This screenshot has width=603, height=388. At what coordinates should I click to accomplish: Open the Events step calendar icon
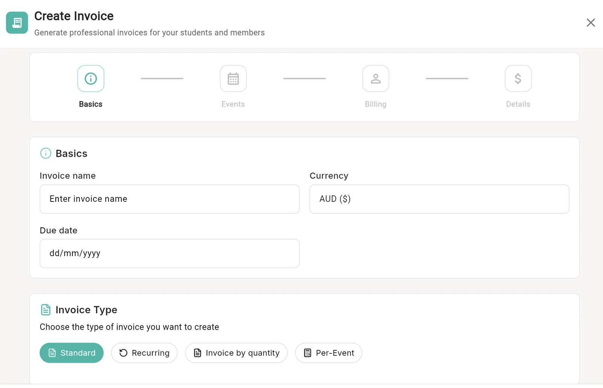(233, 78)
